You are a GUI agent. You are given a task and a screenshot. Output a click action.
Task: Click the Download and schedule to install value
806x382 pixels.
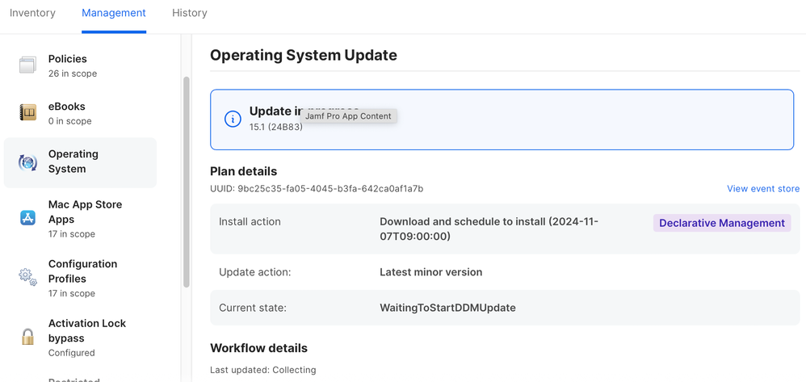click(489, 229)
